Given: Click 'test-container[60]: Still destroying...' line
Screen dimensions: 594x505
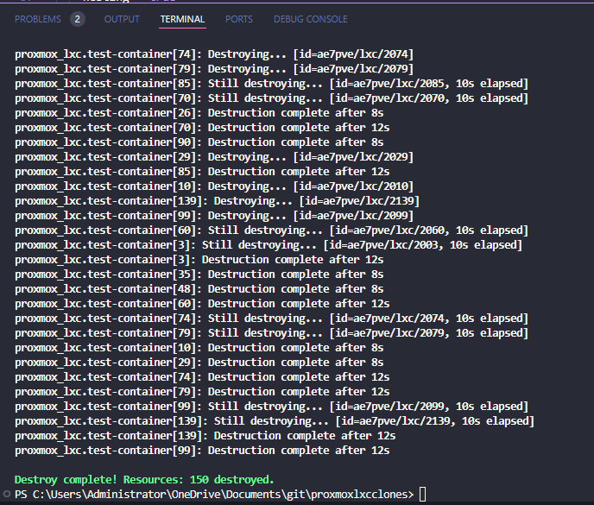Looking at the screenshot, I should [x=271, y=230].
